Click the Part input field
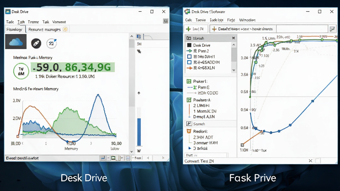 click(206, 155)
